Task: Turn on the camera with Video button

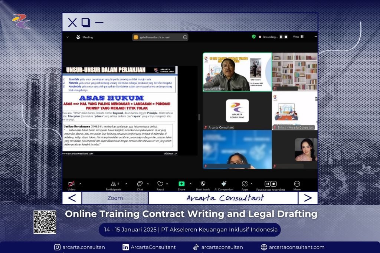Action: coord(71,184)
